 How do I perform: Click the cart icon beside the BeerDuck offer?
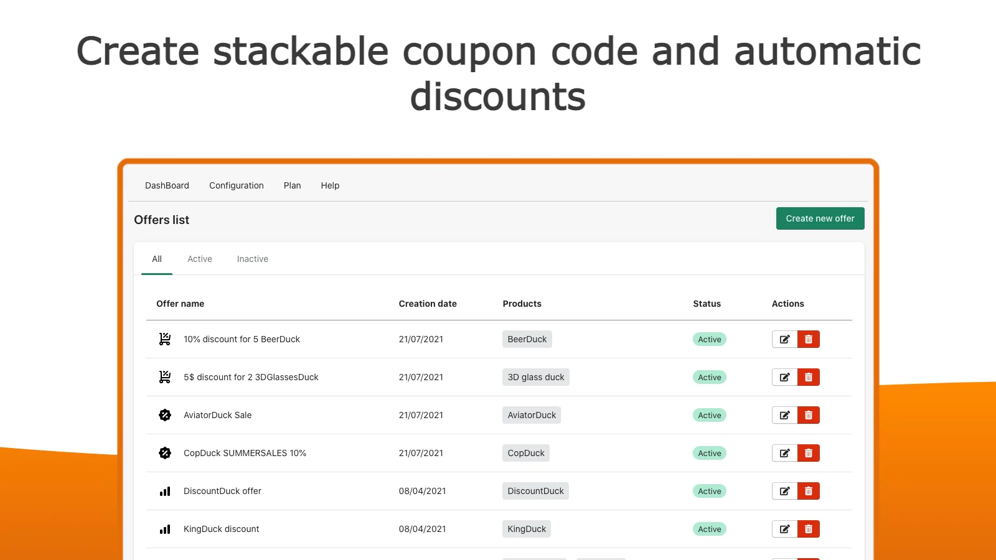[165, 339]
